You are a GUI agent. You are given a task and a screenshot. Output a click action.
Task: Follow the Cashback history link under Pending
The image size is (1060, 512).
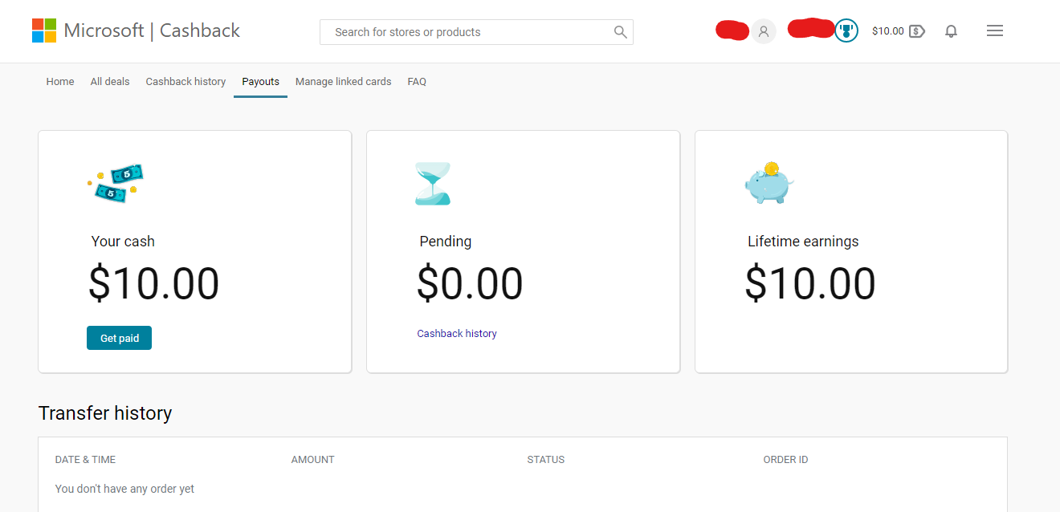coord(457,334)
